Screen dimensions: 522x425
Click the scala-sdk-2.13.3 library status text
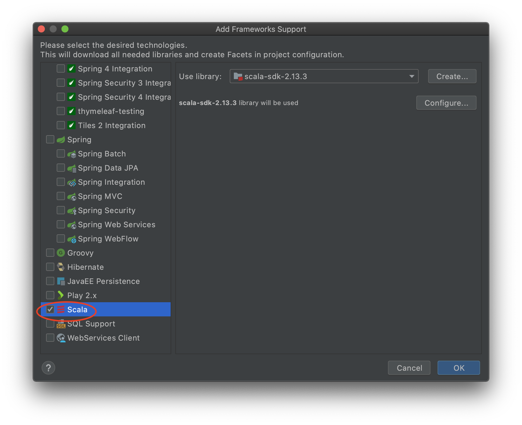pyautogui.click(x=239, y=103)
